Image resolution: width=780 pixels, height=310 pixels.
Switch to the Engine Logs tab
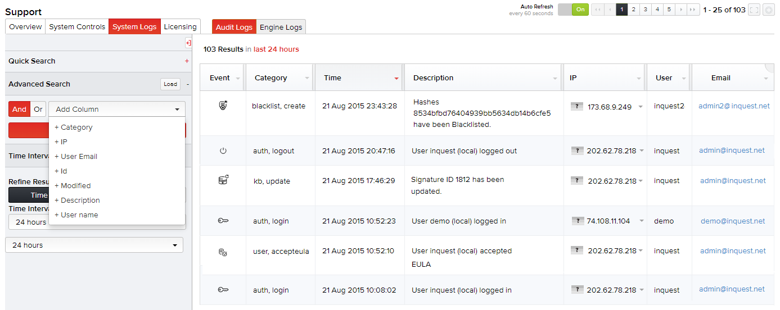[x=281, y=27]
